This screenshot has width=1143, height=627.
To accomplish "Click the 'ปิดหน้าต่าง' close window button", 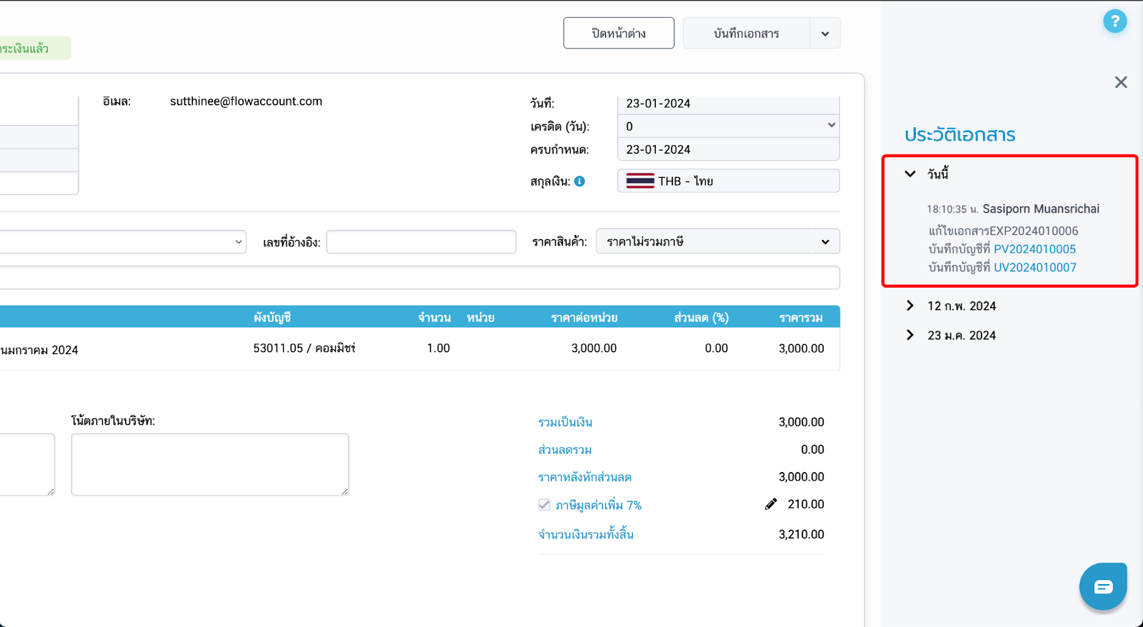I will pos(619,34).
